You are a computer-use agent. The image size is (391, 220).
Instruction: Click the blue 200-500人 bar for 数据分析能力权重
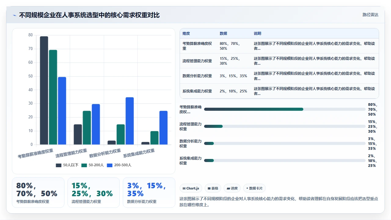point(130,121)
